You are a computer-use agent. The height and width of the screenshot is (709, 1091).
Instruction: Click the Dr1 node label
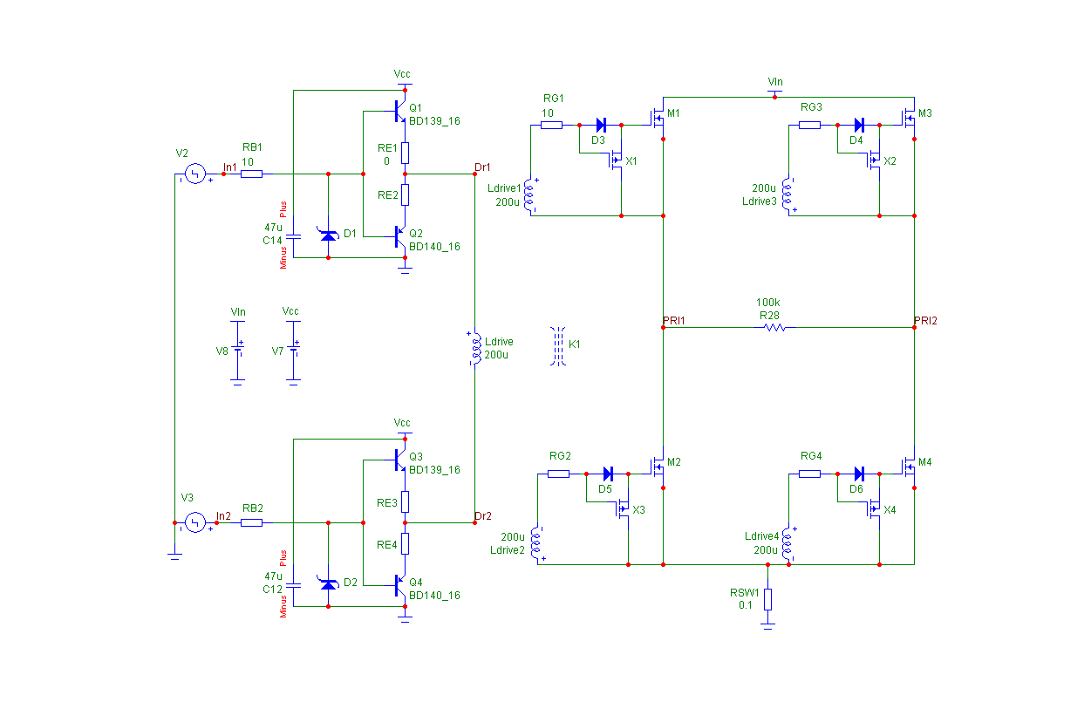click(483, 167)
